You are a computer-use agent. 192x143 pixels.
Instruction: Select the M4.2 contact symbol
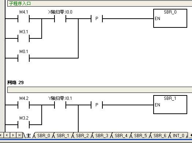tap(23, 105)
